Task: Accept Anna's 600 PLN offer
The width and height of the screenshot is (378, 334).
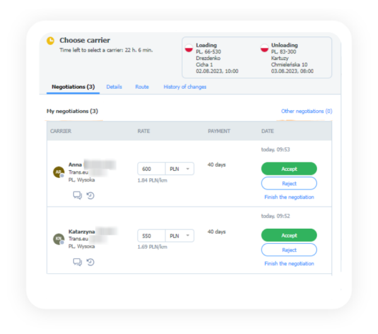Action: point(289,168)
